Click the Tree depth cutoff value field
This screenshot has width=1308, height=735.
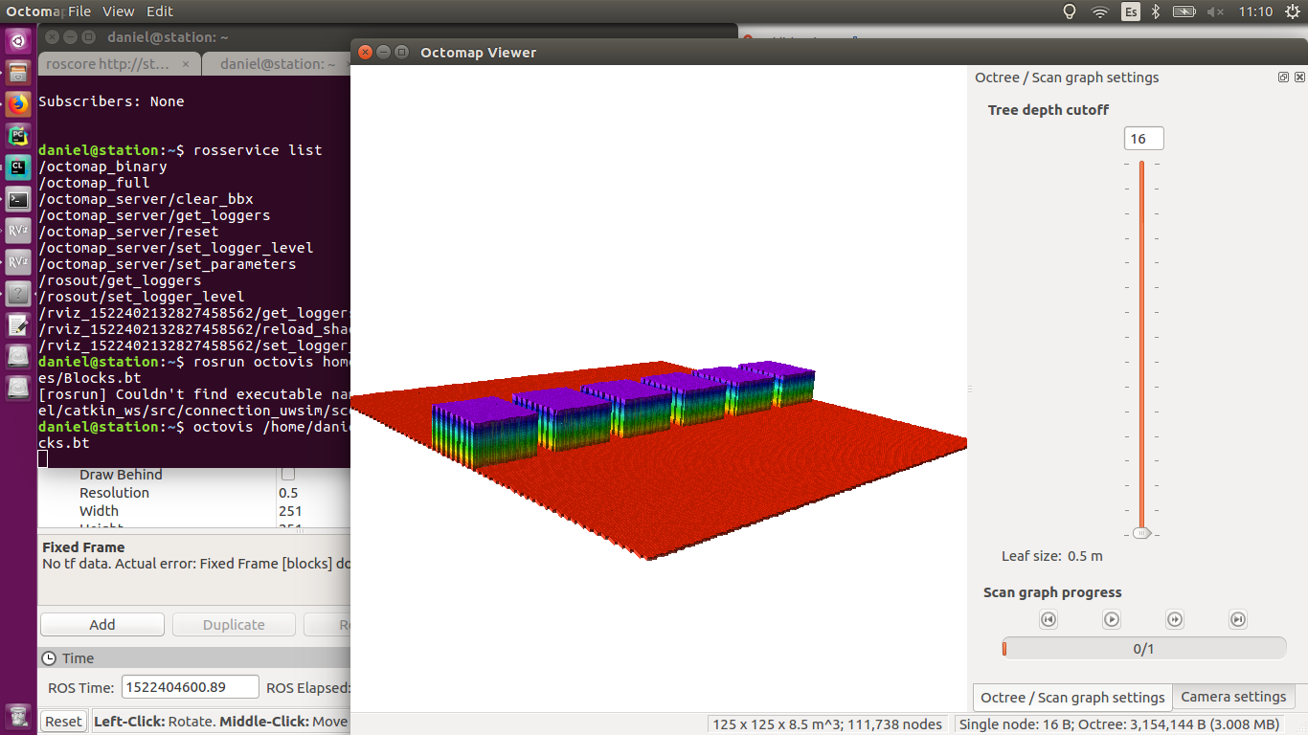tap(1144, 139)
